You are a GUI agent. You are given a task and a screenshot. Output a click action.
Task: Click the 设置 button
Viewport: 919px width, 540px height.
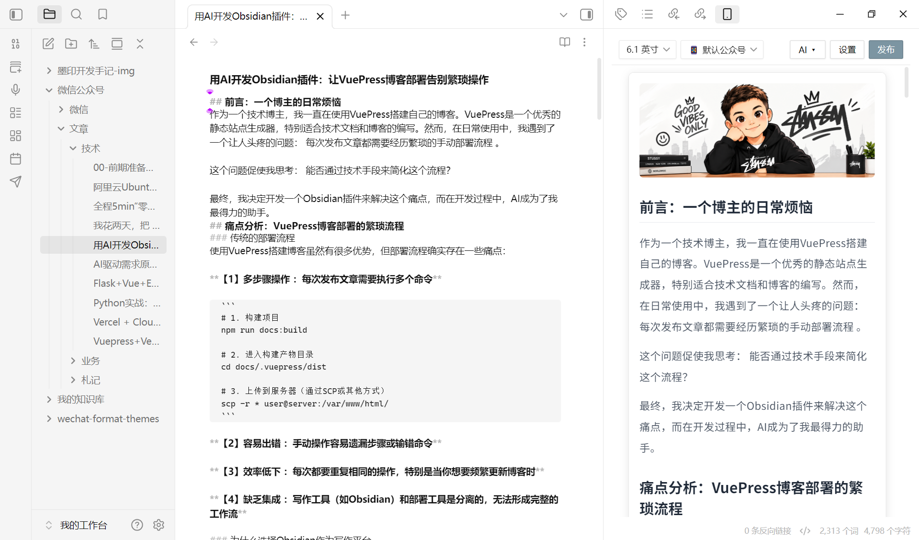(847, 49)
